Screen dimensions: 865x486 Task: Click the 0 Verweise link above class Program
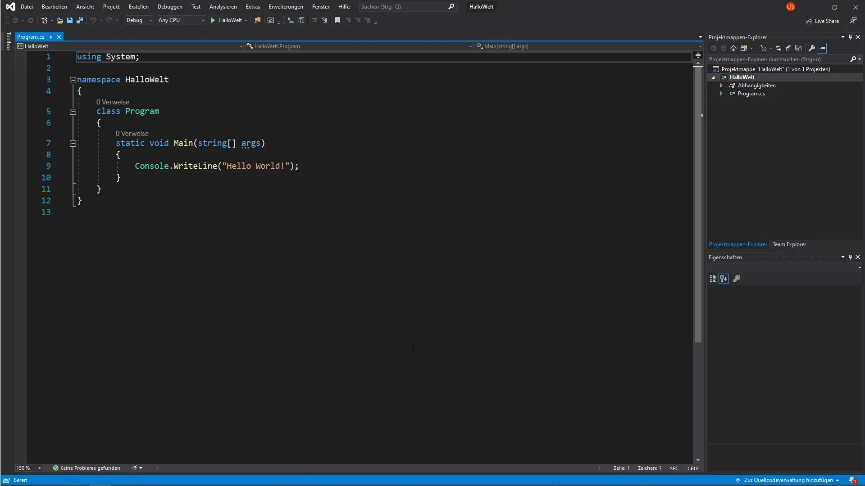[113, 102]
